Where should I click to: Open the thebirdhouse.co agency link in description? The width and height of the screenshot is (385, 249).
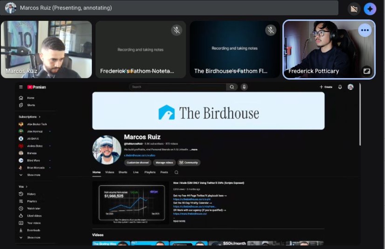click(x=190, y=214)
